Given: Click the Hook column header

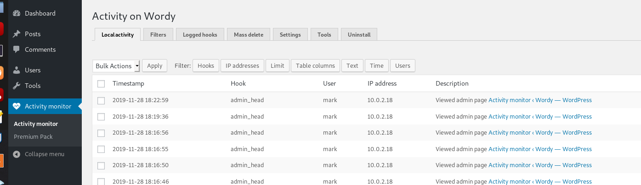Looking at the screenshot, I should coord(238,83).
